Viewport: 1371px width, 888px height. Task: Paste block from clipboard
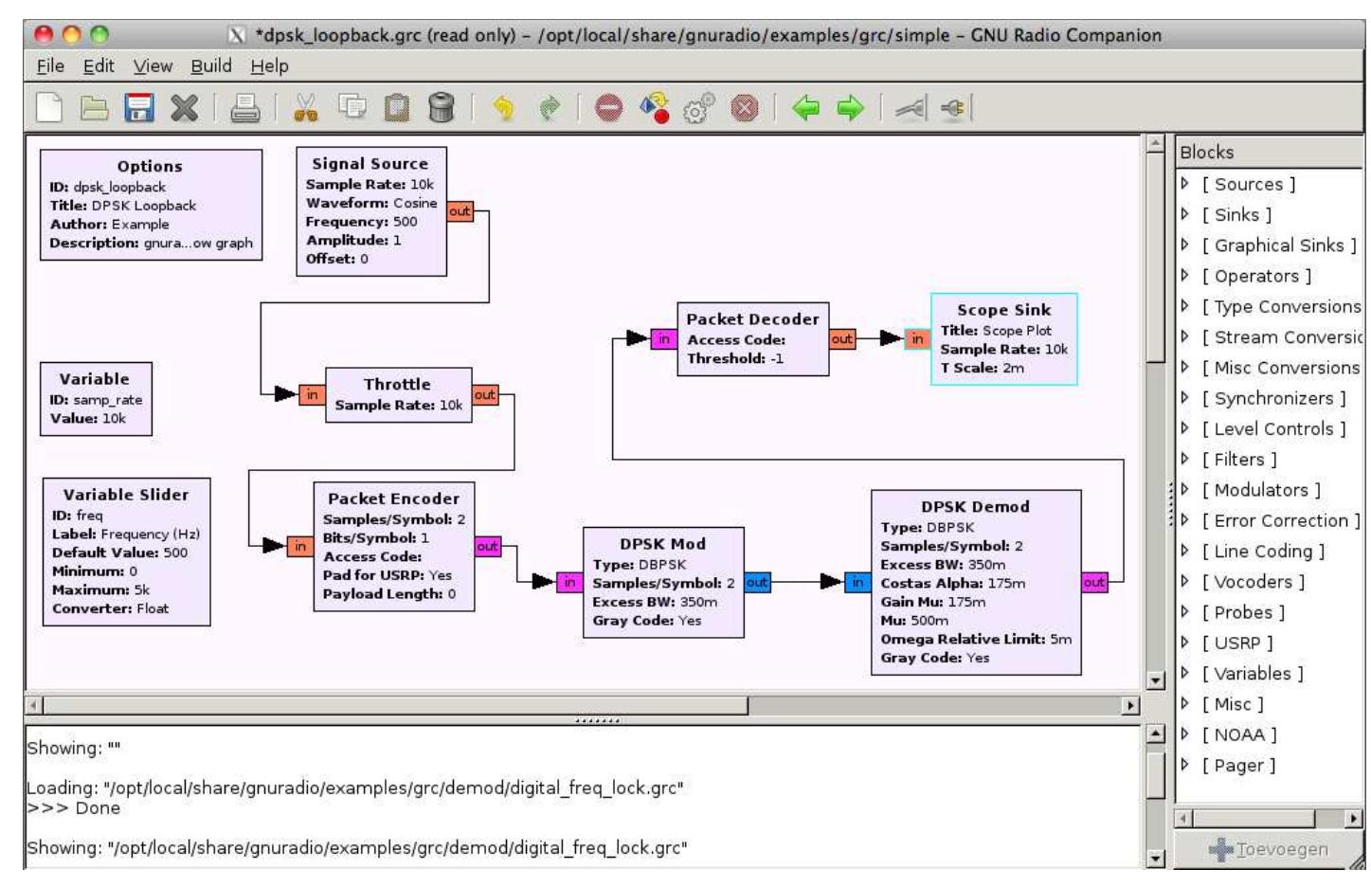point(397,108)
